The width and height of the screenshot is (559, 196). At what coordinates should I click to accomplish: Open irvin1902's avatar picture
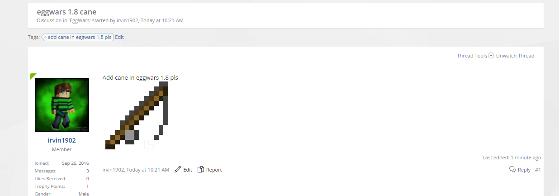coord(62,105)
